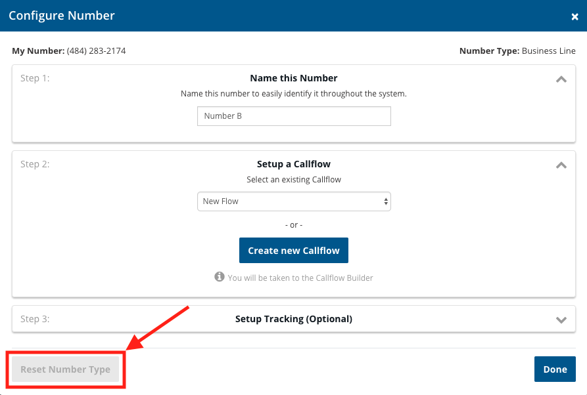The image size is (587, 395).
Task: Click the Configure Number title text
Action: coord(62,15)
